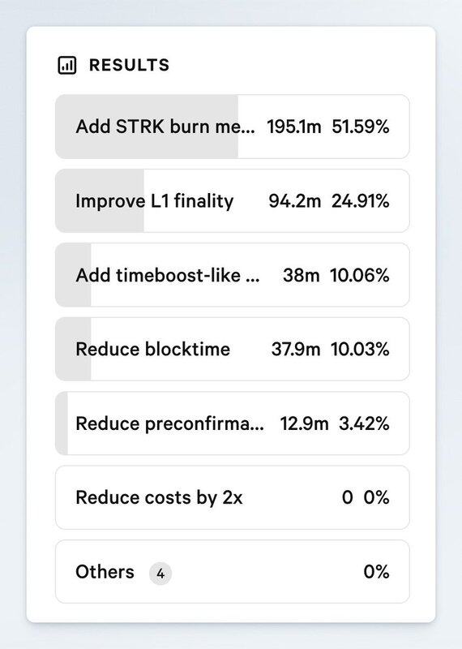Screen dimensions: 462x649
Task: Click the RESULTS heading text
Action: tap(130, 66)
